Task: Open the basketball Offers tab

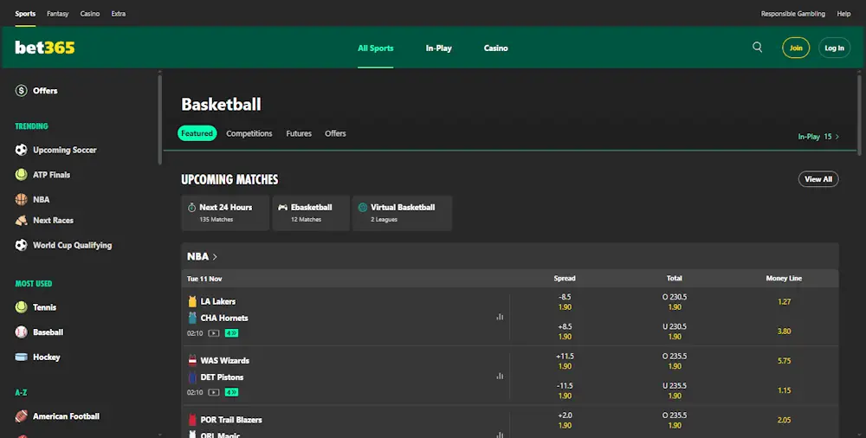Action: [335, 133]
